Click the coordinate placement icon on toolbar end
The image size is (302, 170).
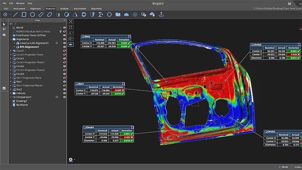pos(161,15)
